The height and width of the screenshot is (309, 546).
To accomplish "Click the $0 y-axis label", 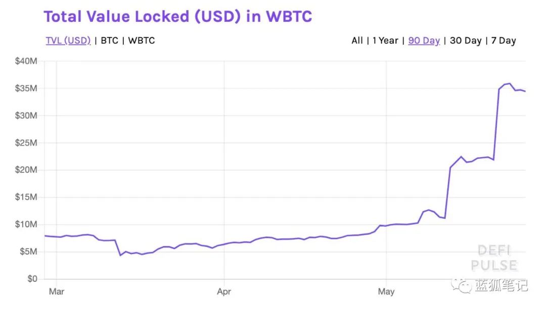I will 32,279.
